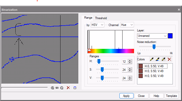Select the second H:0, S:50, V:49 color entry
Viewport: 182px width, 101px height.
tap(153, 71)
